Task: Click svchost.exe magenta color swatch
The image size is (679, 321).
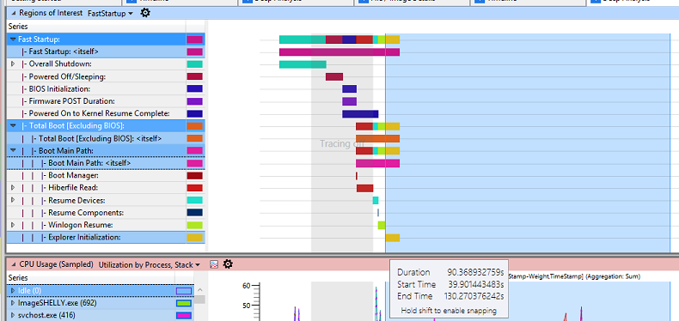Action: tap(184, 315)
